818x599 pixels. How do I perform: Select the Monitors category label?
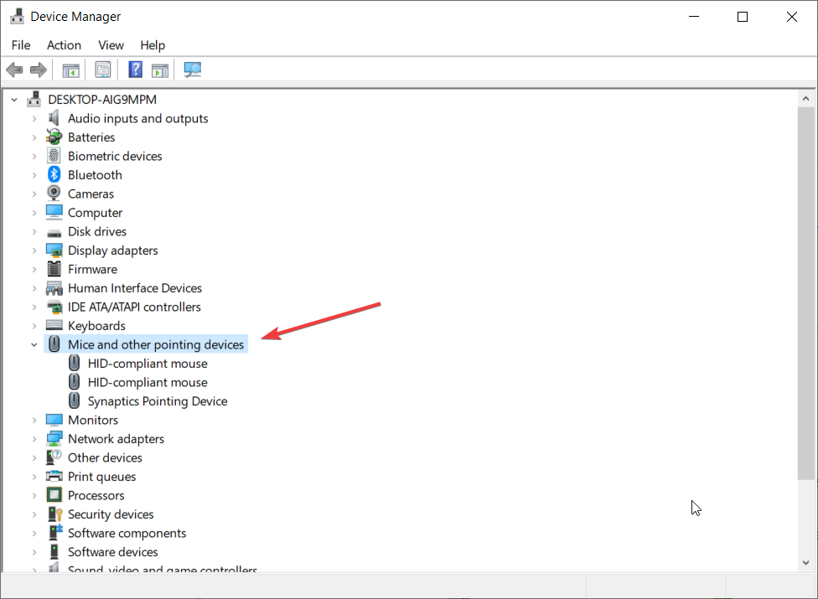(x=93, y=420)
